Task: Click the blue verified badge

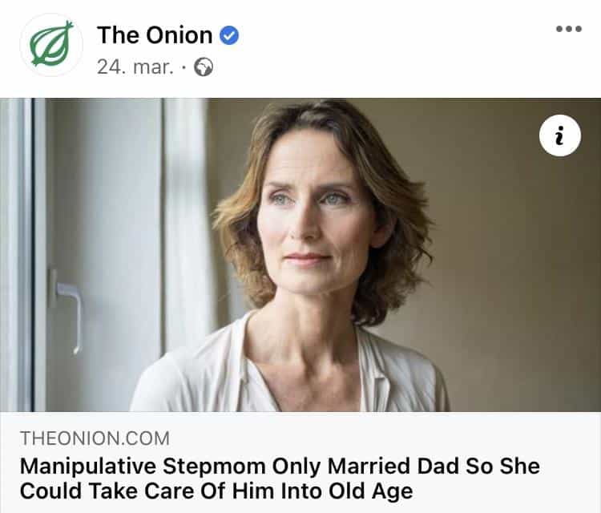Action: [x=230, y=35]
